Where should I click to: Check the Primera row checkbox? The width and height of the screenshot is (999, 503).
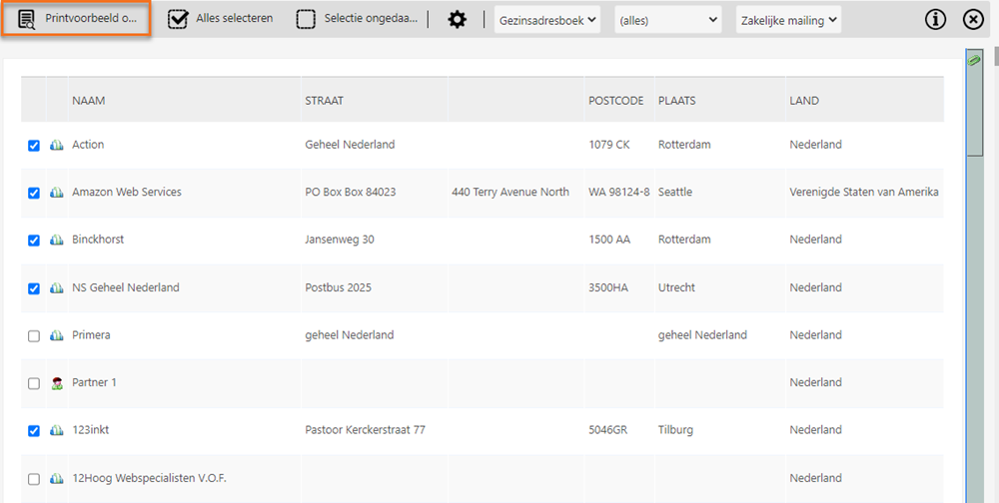pyautogui.click(x=34, y=336)
